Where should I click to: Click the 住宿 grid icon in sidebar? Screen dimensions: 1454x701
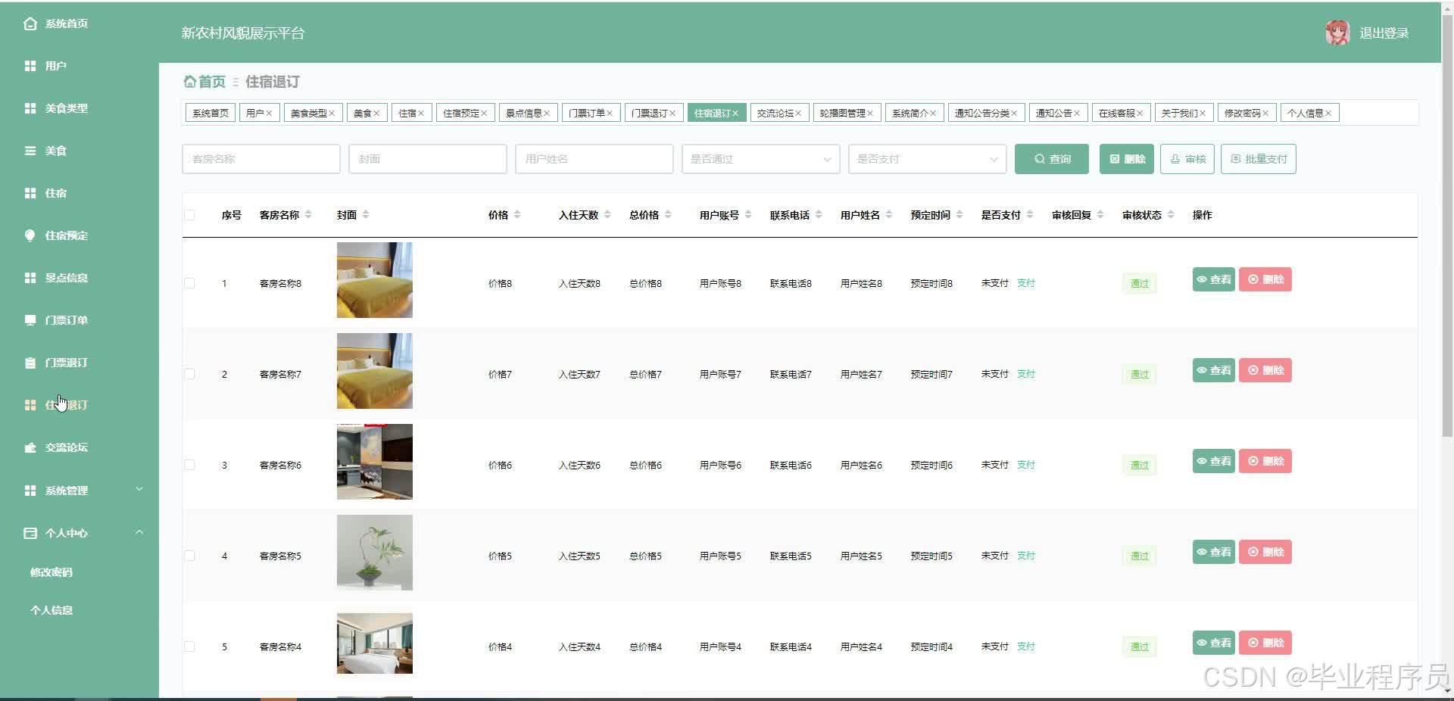(30, 193)
